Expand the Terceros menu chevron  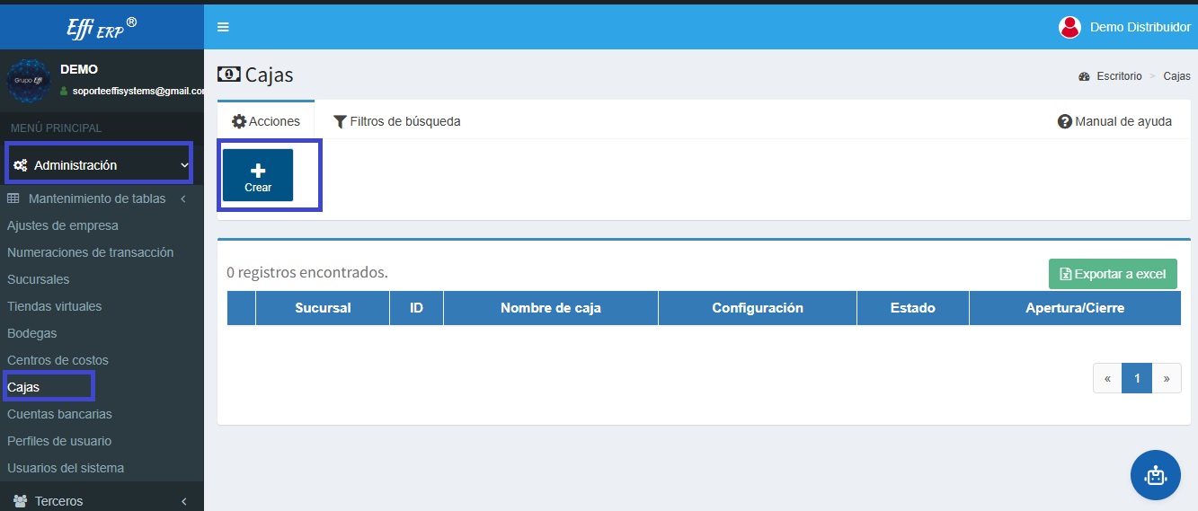(x=183, y=501)
